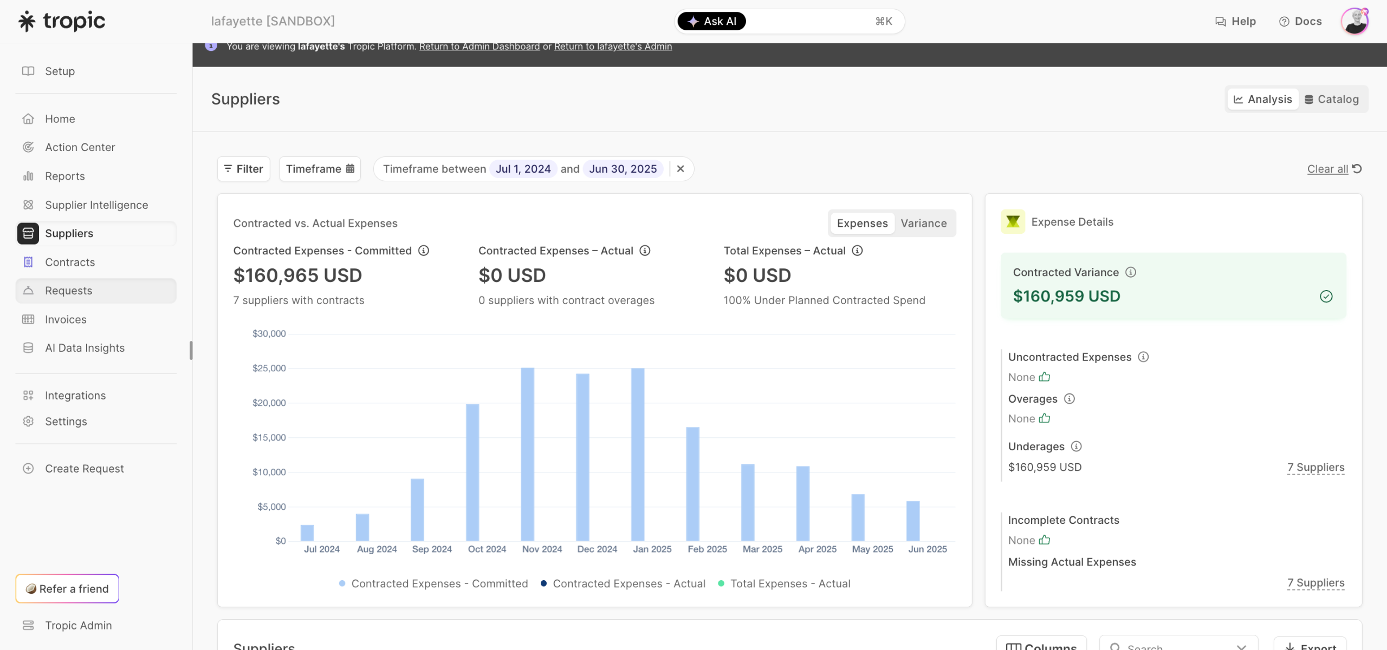Open Invoices from the sidebar
The height and width of the screenshot is (650, 1387).
(66, 319)
